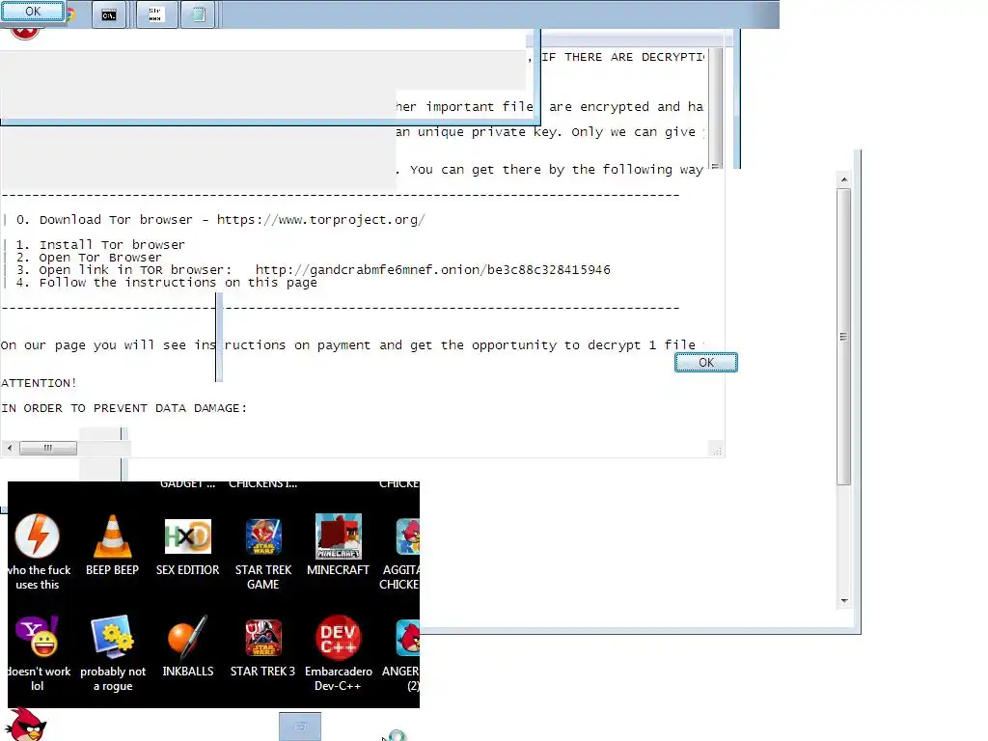Viewport: 988px width, 741px height.
Task: Open the Winamp icon labeled 'who the fuck uses this'
Action: click(x=38, y=552)
